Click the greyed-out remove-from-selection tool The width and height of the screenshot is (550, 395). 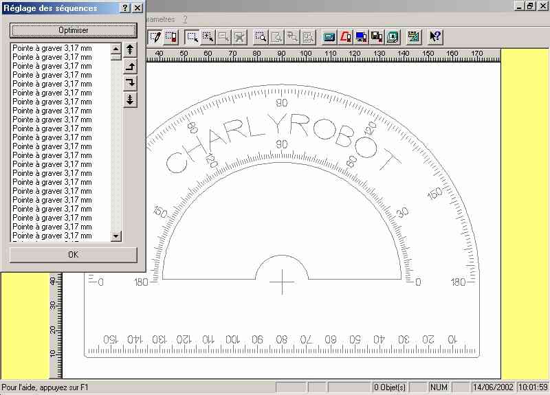click(224, 37)
